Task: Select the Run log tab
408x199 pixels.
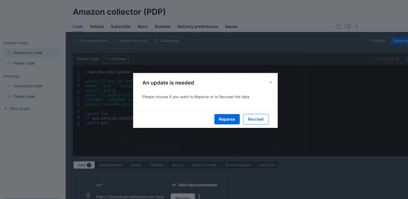Action: point(178,165)
